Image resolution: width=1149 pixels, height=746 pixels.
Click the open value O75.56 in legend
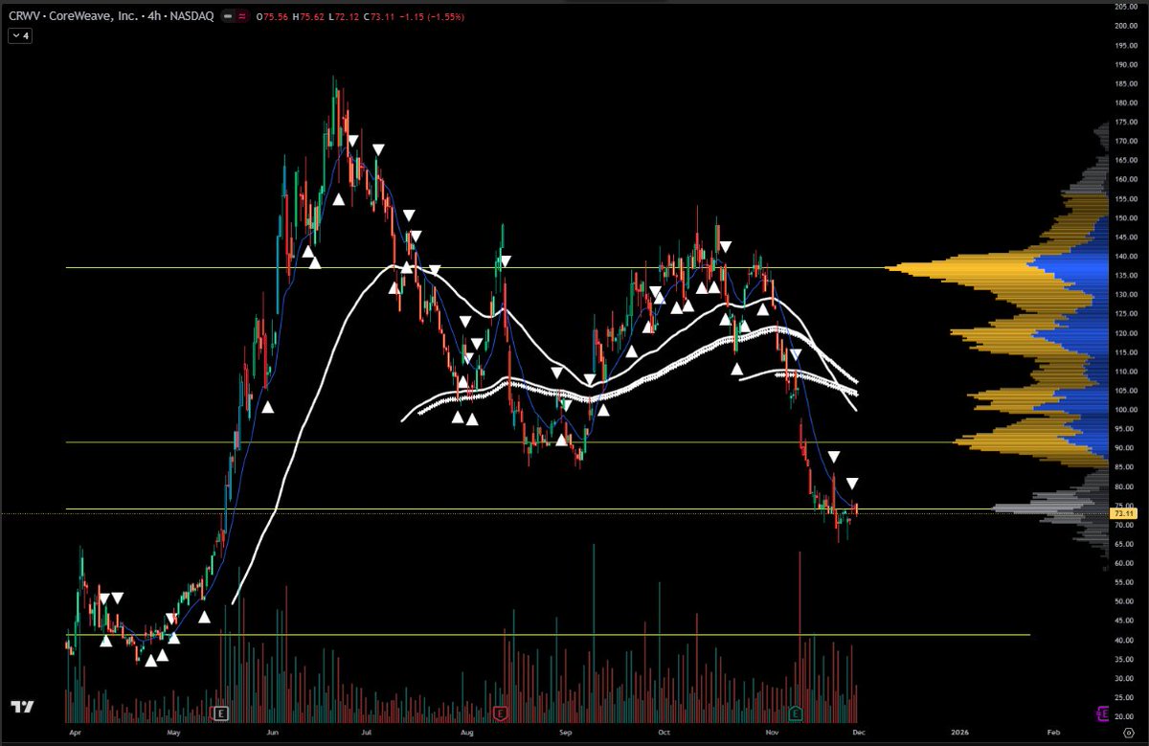point(273,16)
